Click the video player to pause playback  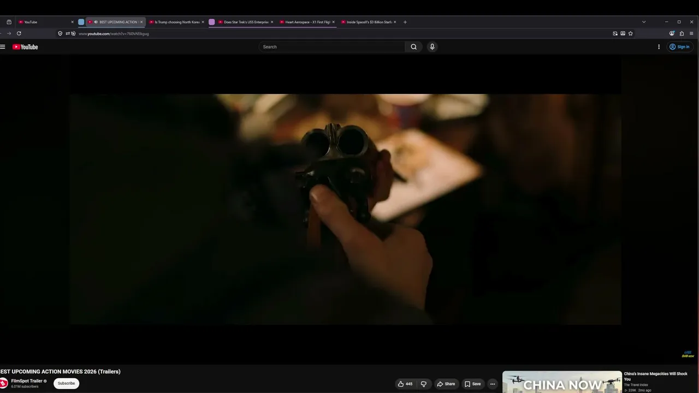(x=345, y=210)
